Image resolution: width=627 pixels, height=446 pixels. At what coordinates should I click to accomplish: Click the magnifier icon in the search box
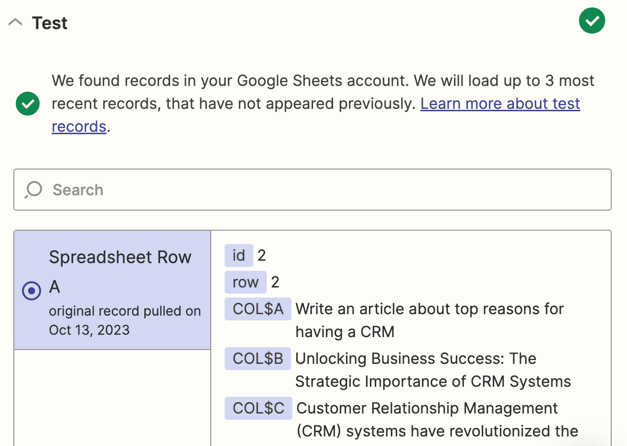[33, 190]
